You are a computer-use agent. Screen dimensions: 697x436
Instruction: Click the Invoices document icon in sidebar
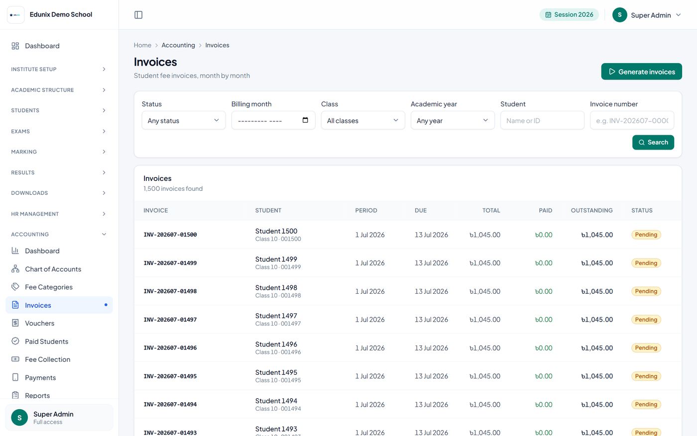coord(15,305)
